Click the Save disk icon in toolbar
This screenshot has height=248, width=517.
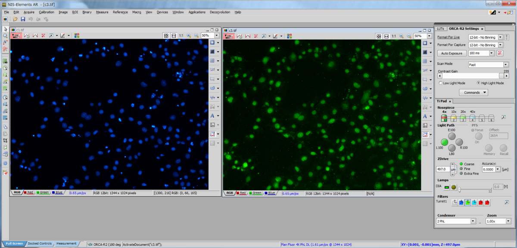pos(23,19)
